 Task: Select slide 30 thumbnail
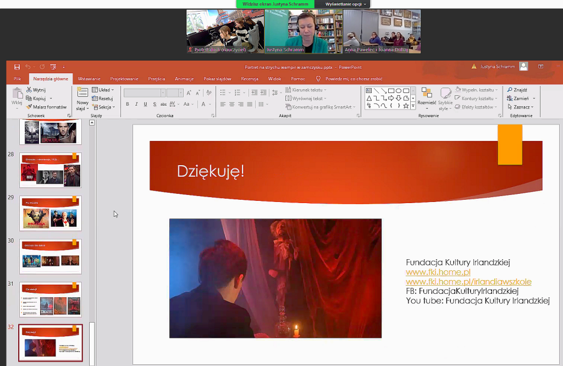(x=51, y=258)
